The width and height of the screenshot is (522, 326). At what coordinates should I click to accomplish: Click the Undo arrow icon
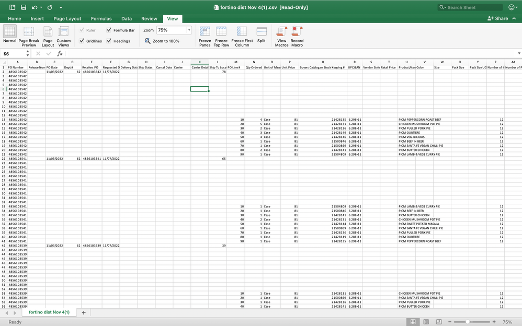[x=35, y=7]
